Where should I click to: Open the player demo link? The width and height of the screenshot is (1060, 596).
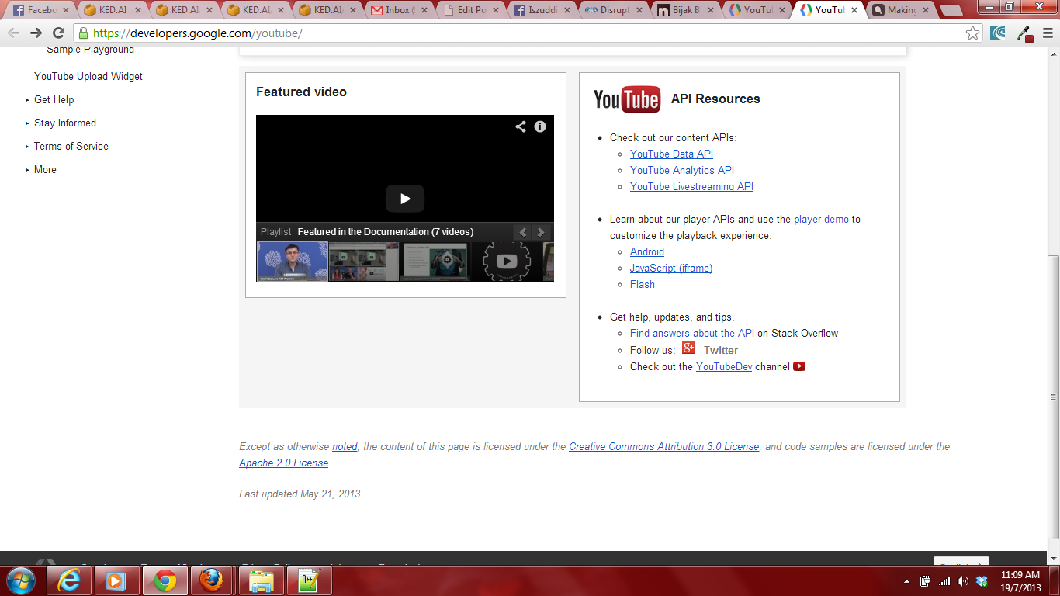click(x=819, y=219)
